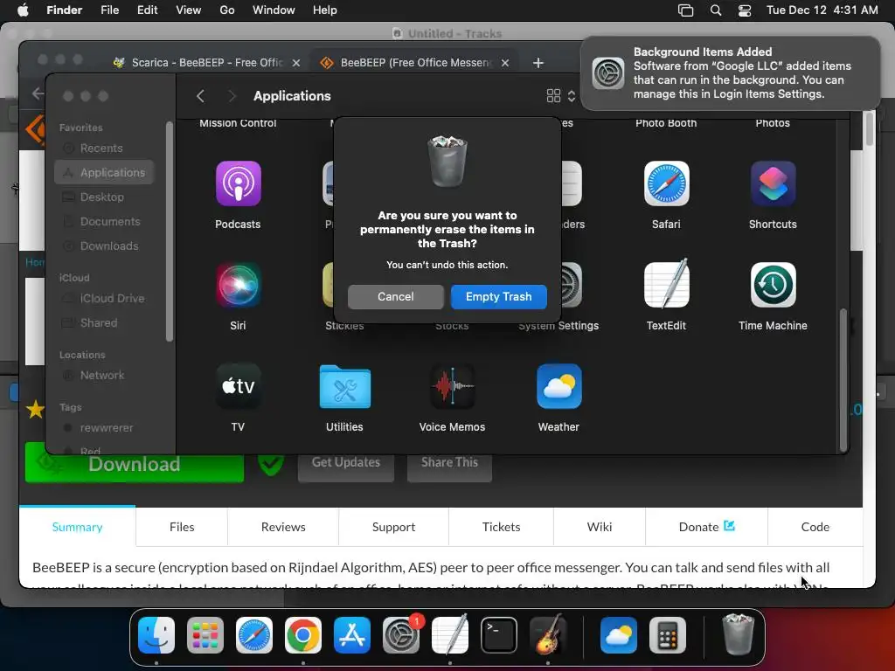
Task: Open the Reviews tab on the page
Action: pos(283,527)
